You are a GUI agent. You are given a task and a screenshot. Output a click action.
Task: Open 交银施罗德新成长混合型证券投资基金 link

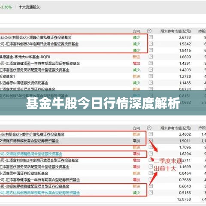click(x=29, y=141)
